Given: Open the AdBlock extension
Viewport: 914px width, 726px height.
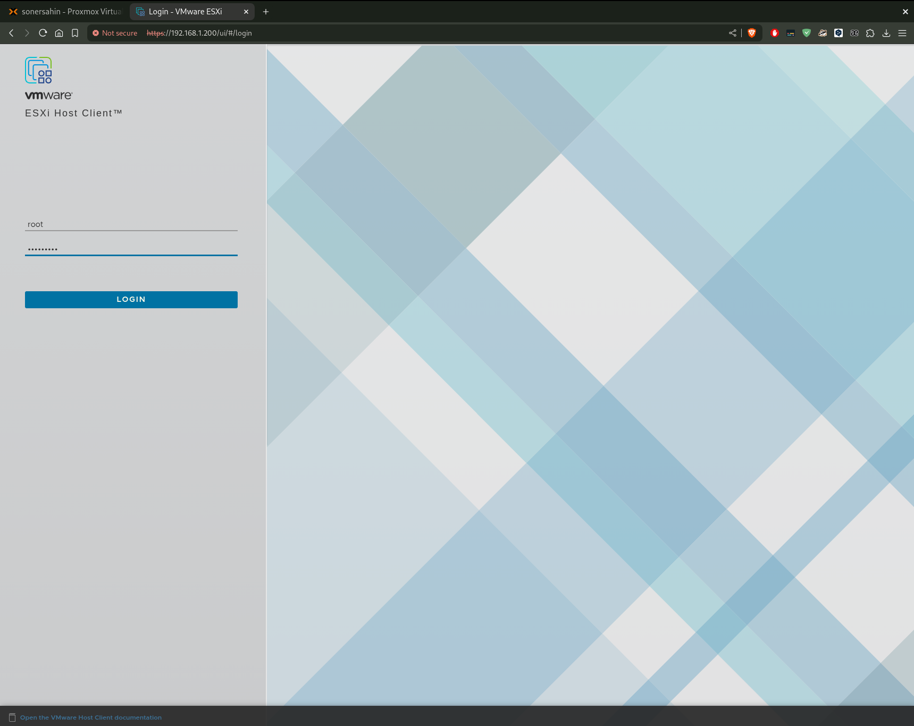Looking at the screenshot, I should 775,33.
